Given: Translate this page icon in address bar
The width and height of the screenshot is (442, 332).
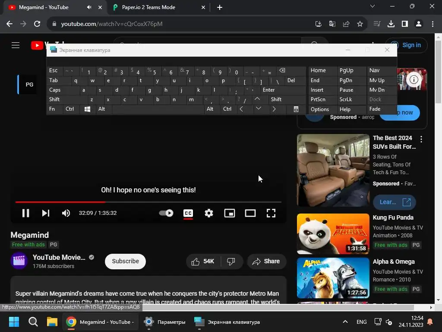Looking at the screenshot, I should point(332,24).
